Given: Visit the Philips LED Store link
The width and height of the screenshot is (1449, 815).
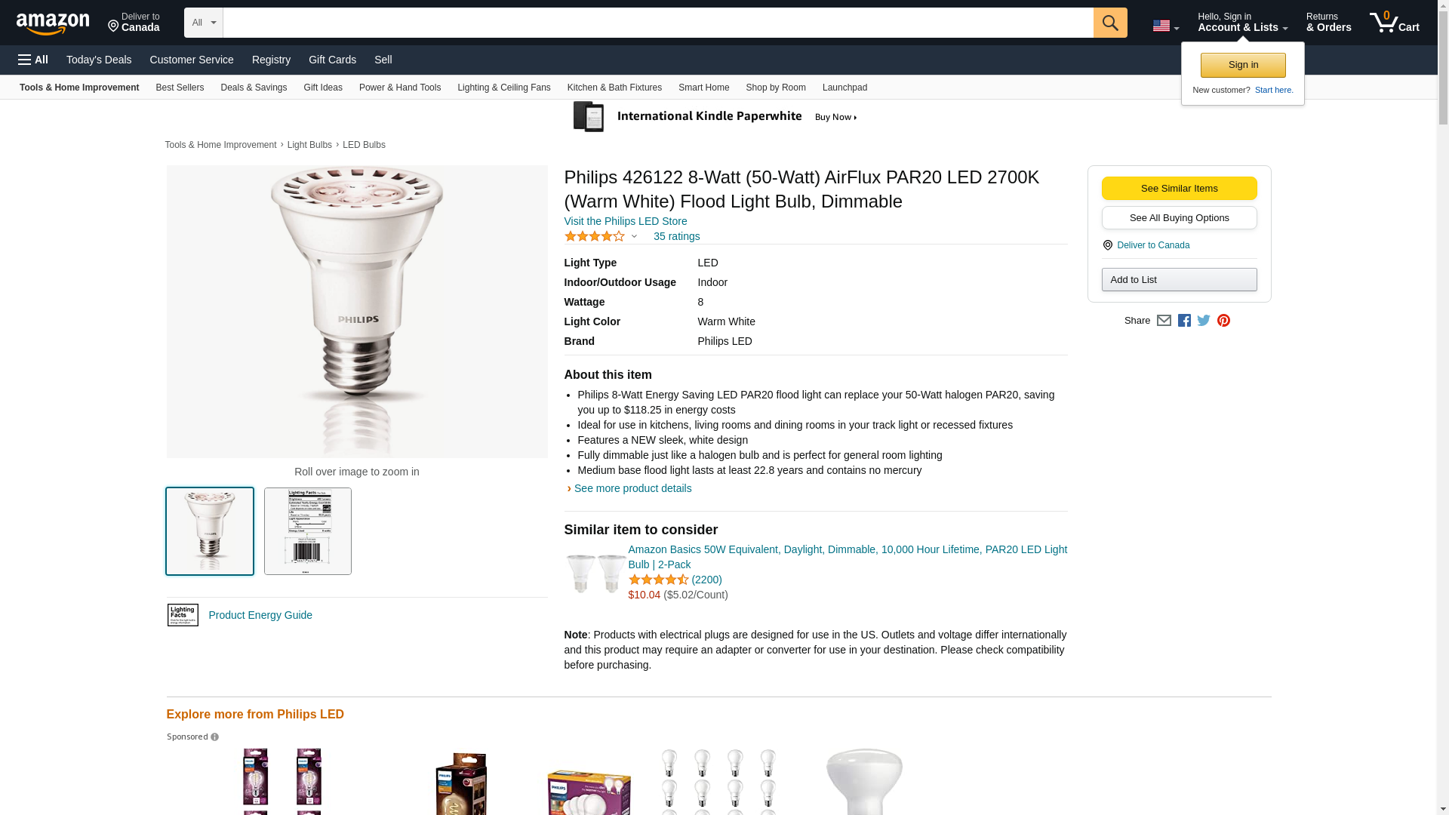Looking at the screenshot, I should point(625,221).
